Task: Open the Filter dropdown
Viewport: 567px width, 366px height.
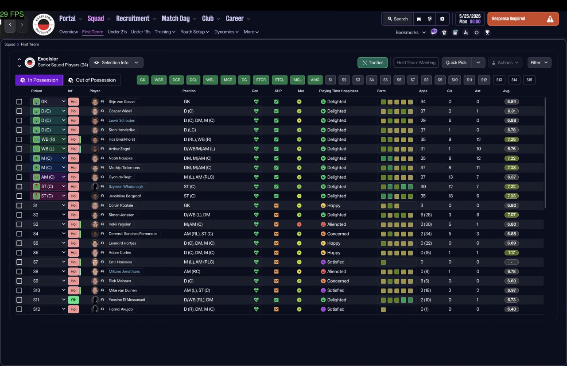Action: click(x=540, y=62)
